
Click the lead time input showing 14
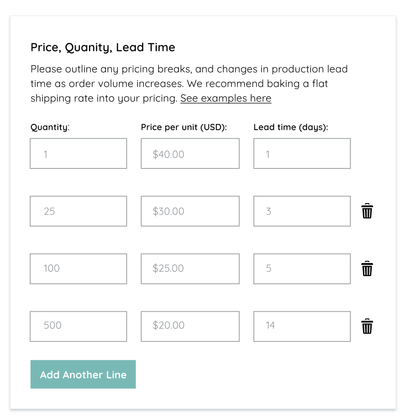302,326
